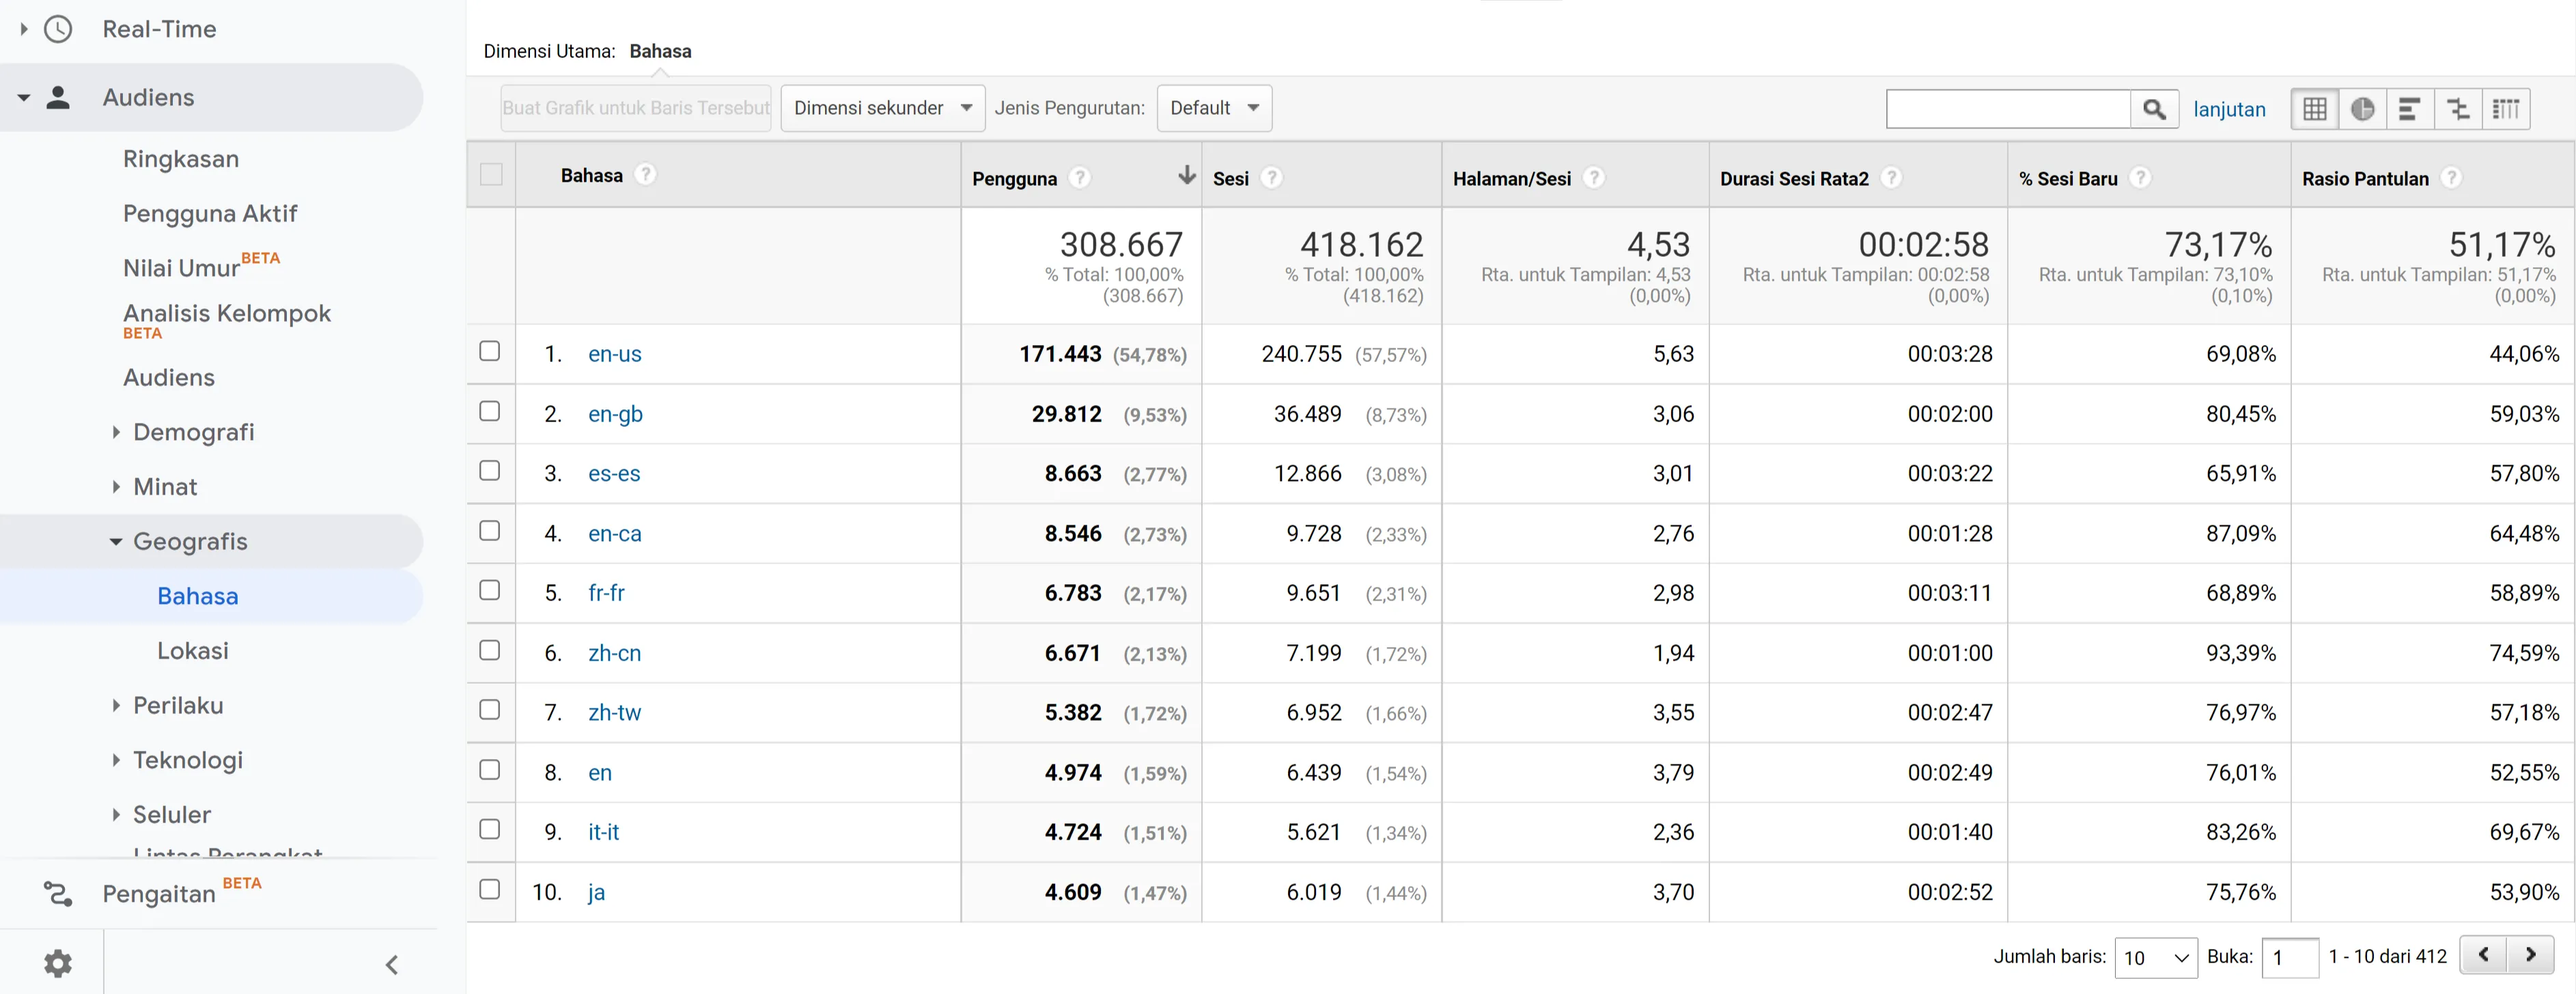Click Buat Grafik untuk Baris Tersebut button
The height and width of the screenshot is (994, 2576).
tap(636, 108)
